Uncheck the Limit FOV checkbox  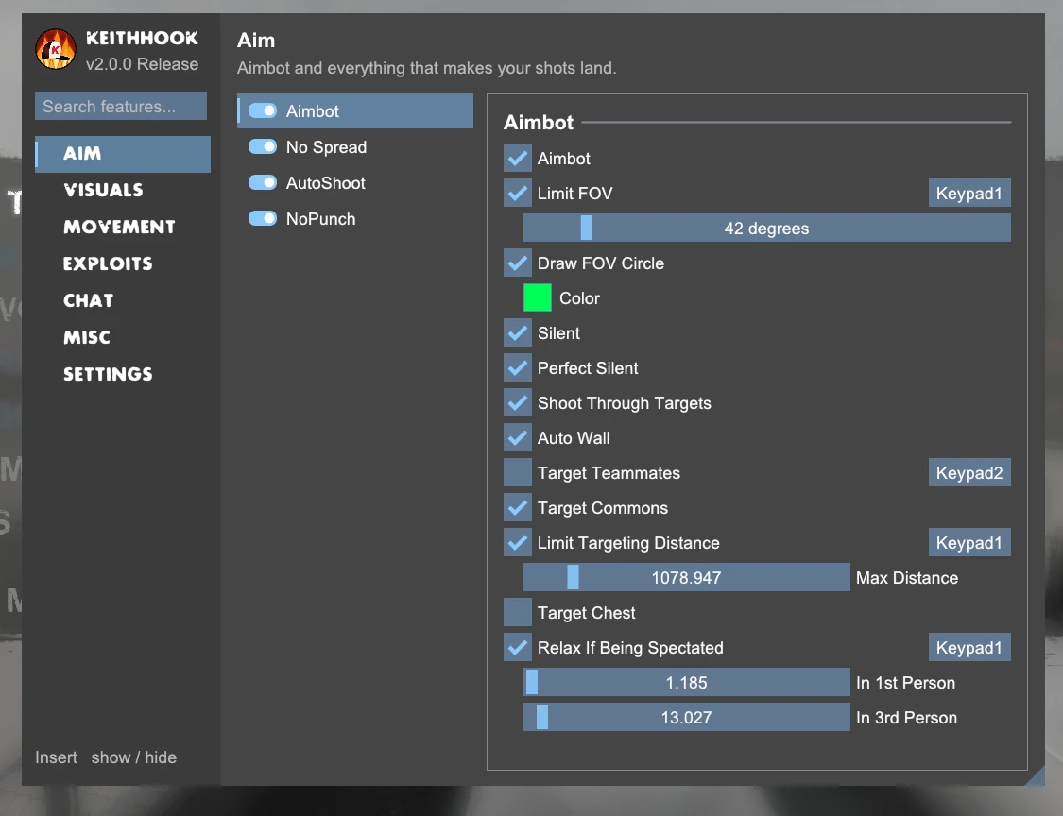pyautogui.click(x=518, y=194)
